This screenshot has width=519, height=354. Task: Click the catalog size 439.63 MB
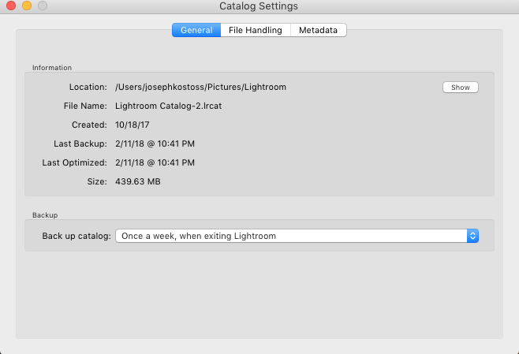pyautogui.click(x=138, y=181)
